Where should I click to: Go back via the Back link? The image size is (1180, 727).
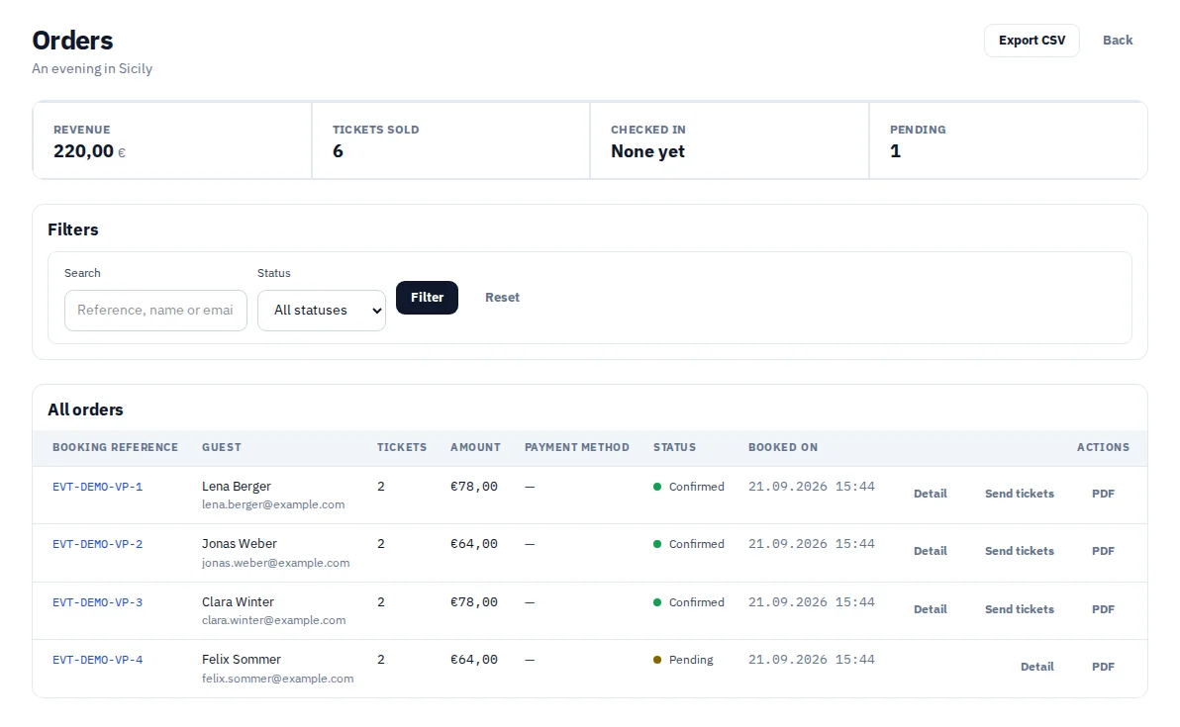pyautogui.click(x=1118, y=41)
